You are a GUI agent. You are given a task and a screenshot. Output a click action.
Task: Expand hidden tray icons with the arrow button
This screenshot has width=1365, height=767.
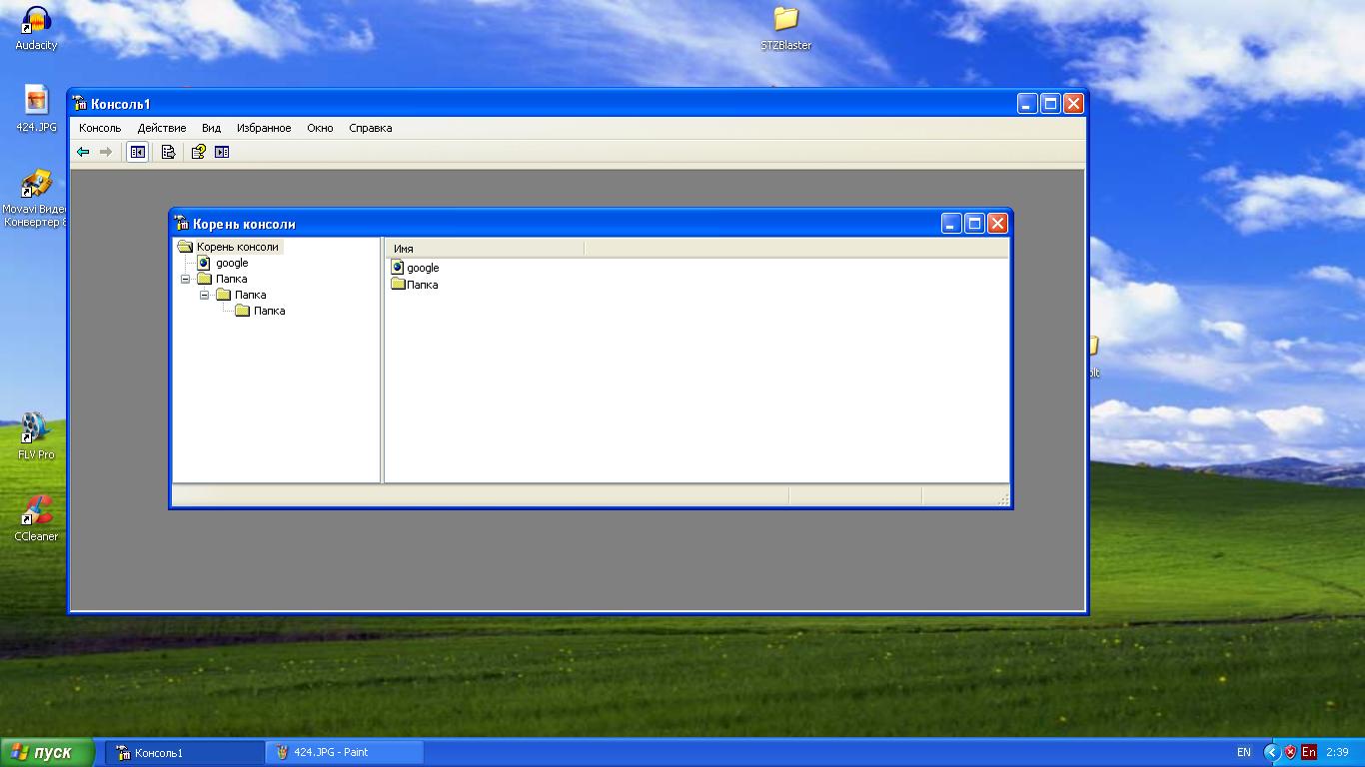point(1272,752)
